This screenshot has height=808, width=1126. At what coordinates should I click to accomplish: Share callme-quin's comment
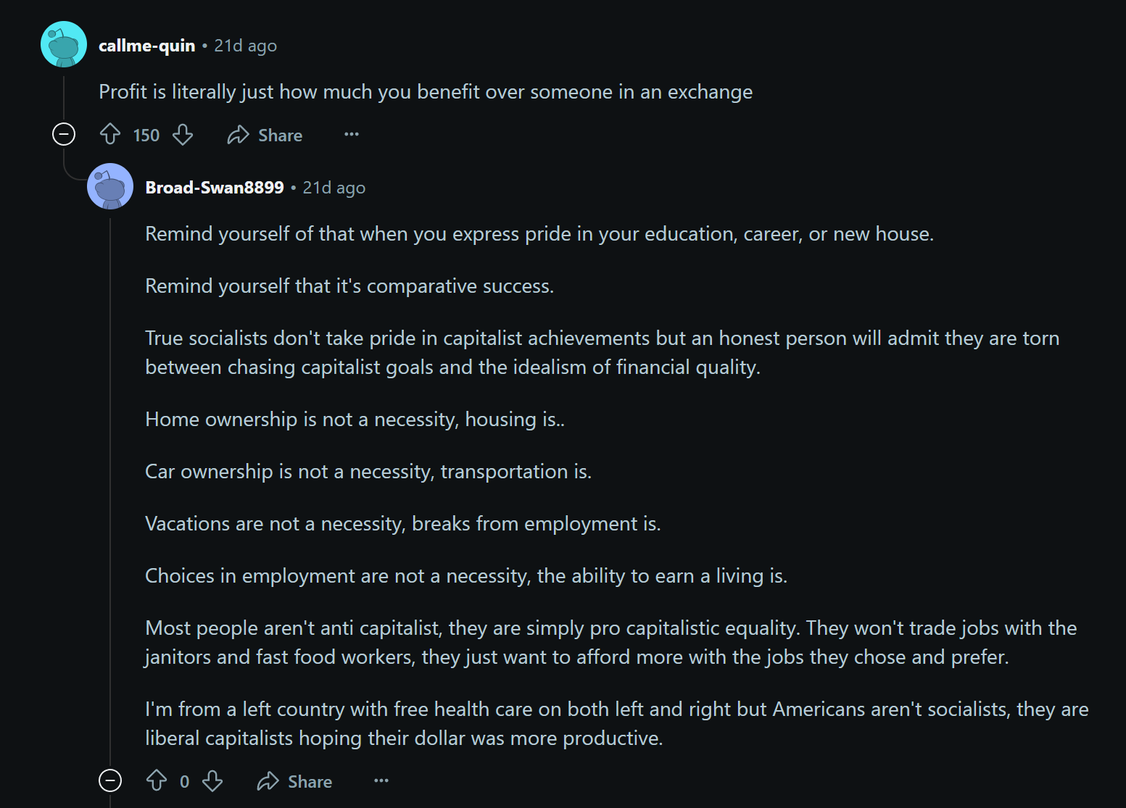click(265, 135)
